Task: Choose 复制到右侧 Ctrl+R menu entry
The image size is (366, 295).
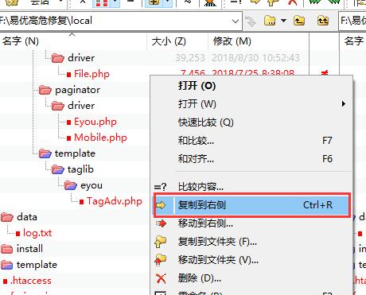Action: (x=252, y=205)
